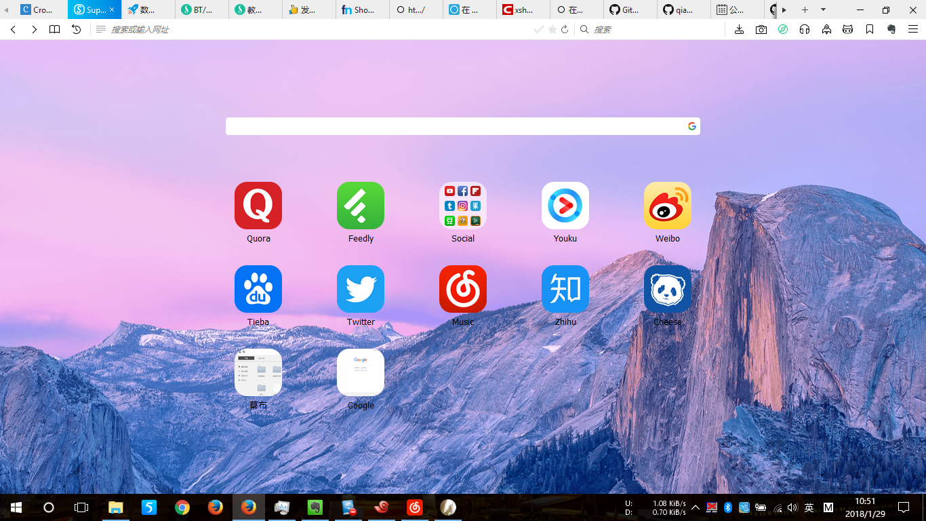Image resolution: width=926 pixels, height=521 pixels.
Task: Launch the Youku shortcut
Action: pos(565,206)
